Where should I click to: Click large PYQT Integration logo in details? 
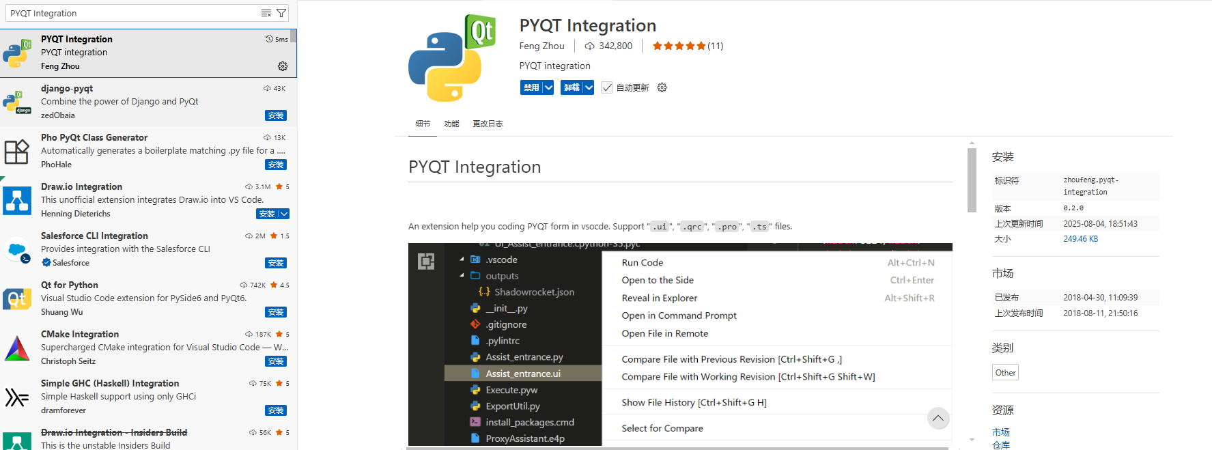[452, 58]
